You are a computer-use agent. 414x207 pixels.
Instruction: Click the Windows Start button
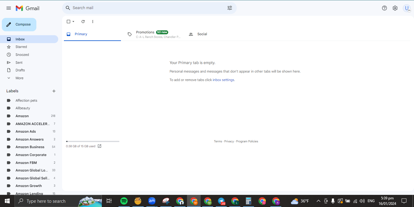[x=7, y=201]
